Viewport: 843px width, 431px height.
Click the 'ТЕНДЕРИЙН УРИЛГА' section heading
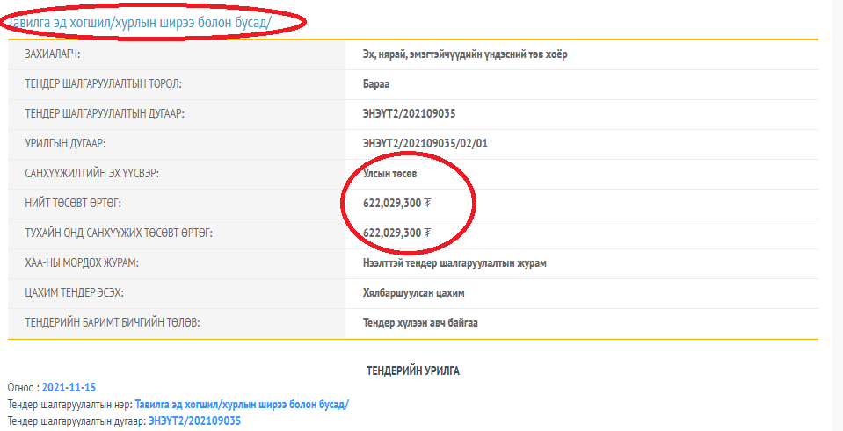click(x=413, y=370)
